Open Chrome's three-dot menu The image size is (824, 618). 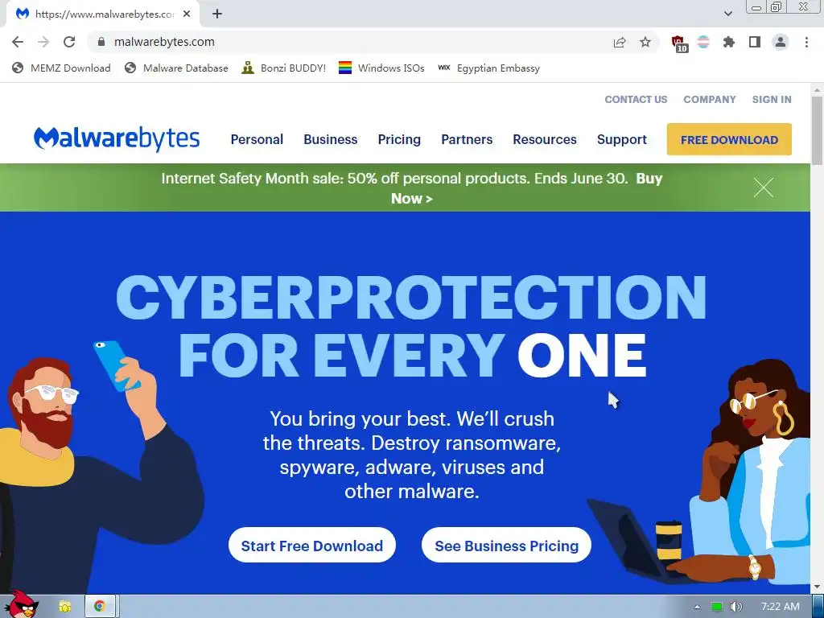(x=806, y=42)
